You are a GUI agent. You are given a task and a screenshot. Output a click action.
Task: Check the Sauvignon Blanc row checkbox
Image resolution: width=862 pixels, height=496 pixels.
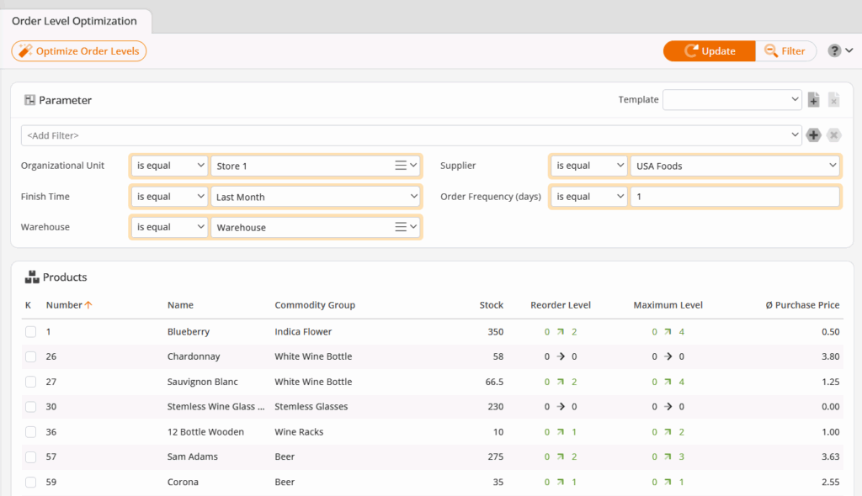coord(31,382)
